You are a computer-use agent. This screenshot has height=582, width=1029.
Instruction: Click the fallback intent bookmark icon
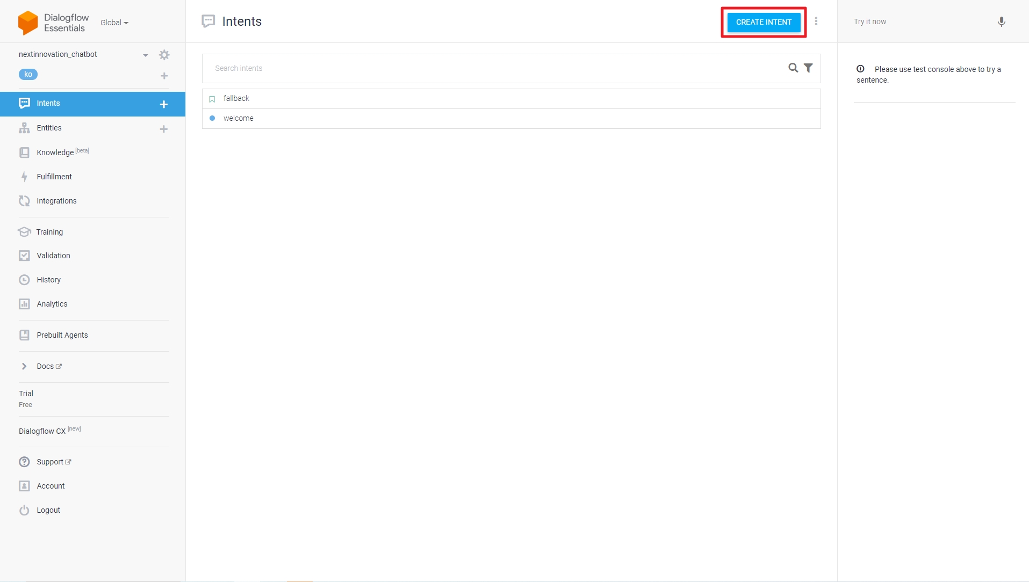point(212,99)
